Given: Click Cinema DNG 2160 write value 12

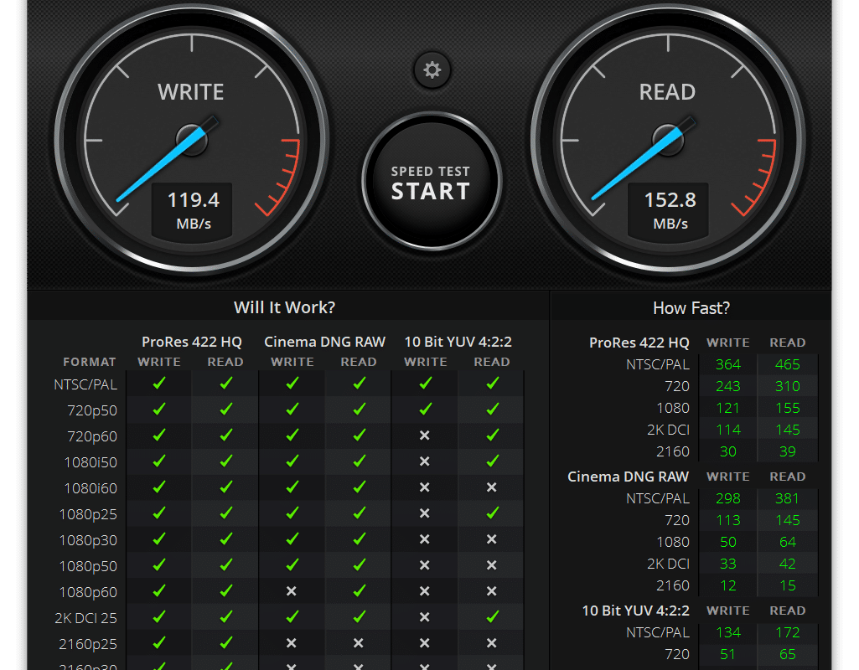Looking at the screenshot, I should point(728,585).
